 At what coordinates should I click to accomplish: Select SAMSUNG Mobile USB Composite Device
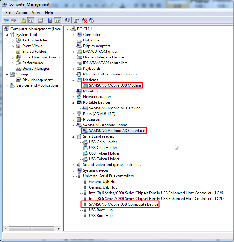point(123,204)
